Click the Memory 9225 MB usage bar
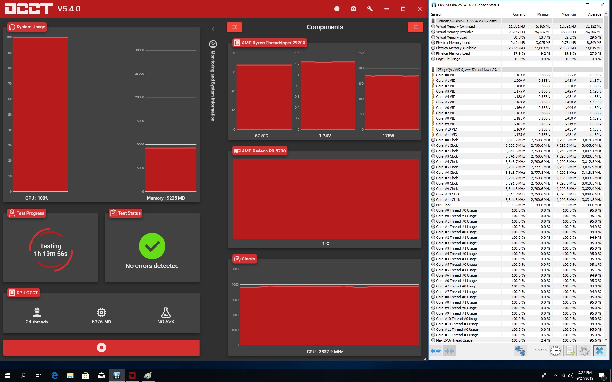Viewport: 612px width, 382px height. click(171, 170)
